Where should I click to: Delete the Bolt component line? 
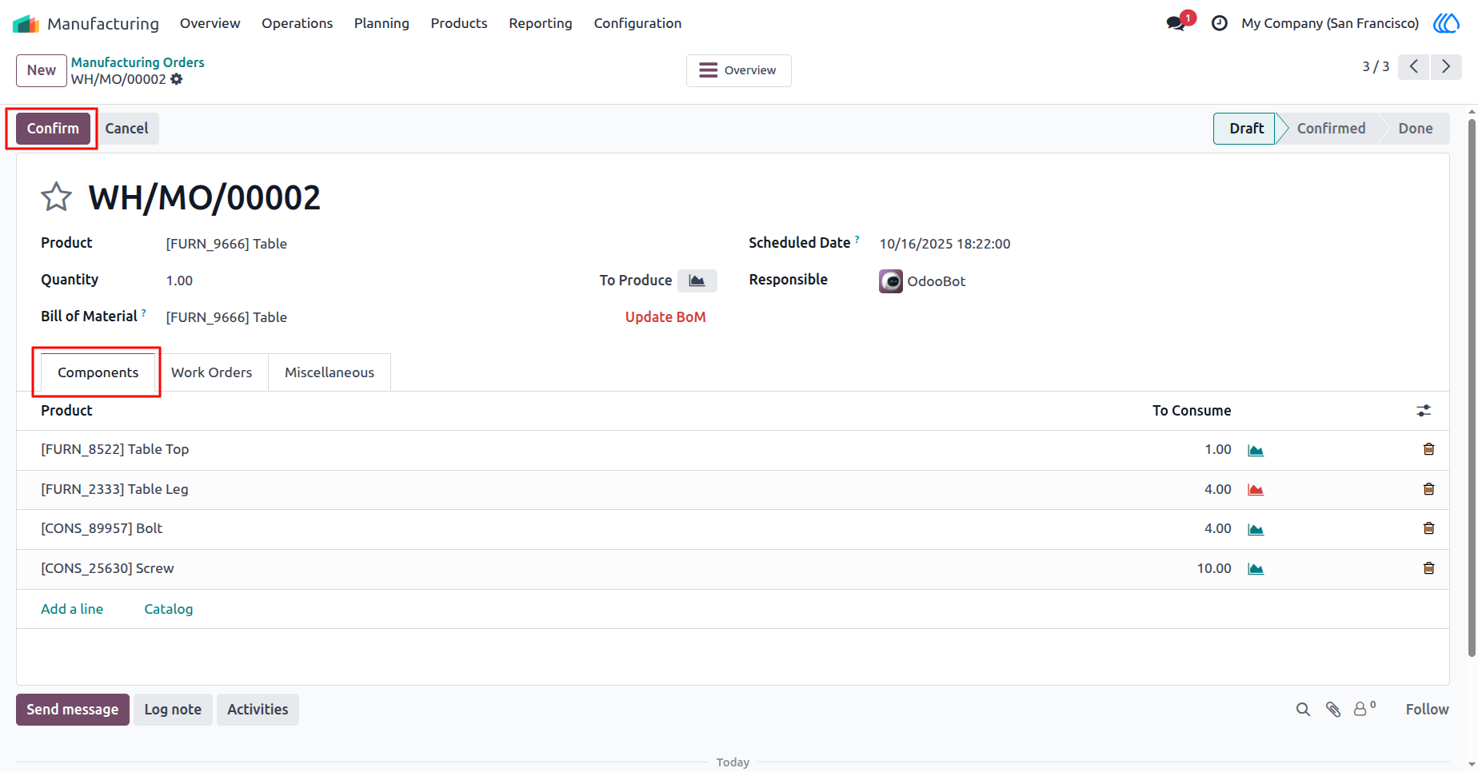coord(1428,528)
